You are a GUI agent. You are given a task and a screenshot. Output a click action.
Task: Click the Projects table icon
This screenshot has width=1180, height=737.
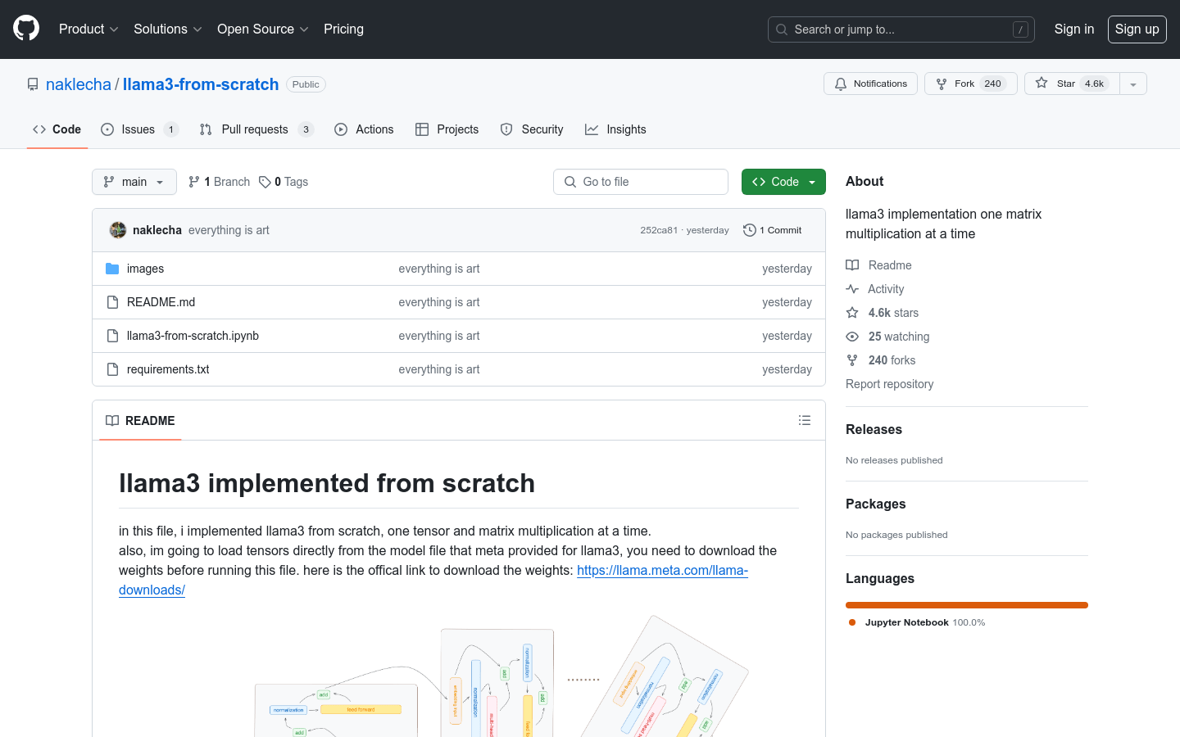[422, 129]
